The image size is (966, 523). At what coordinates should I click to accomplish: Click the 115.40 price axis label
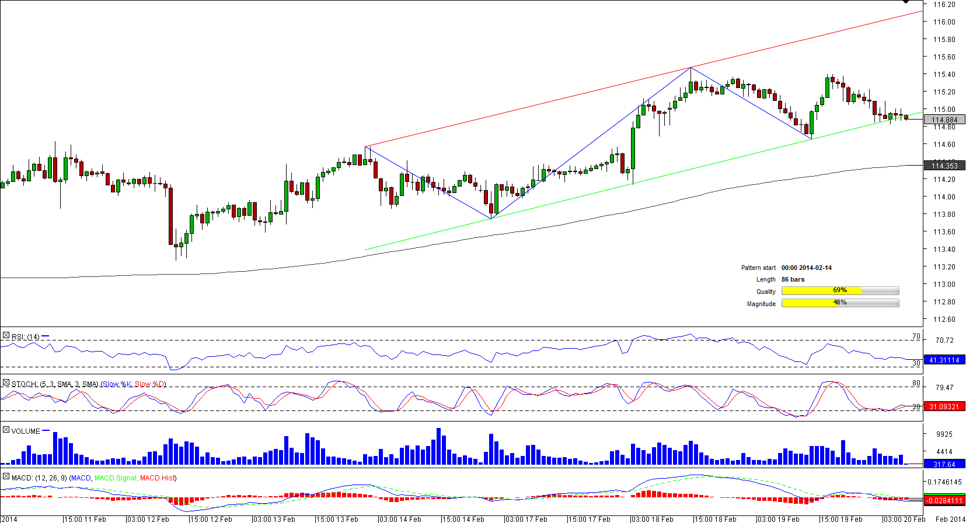(x=944, y=75)
